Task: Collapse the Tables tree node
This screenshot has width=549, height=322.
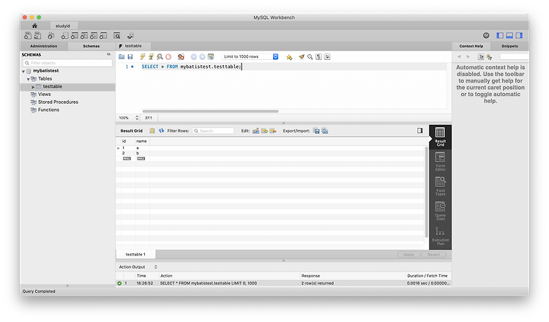Action: pos(29,79)
